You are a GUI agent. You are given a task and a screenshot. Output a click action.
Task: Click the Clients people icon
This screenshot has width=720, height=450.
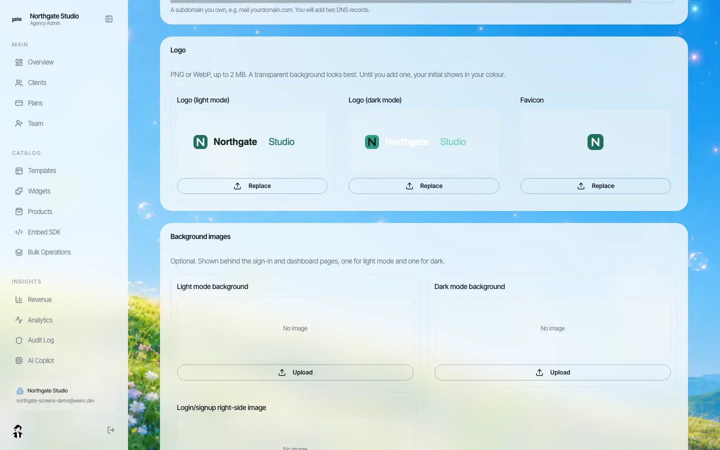click(19, 83)
